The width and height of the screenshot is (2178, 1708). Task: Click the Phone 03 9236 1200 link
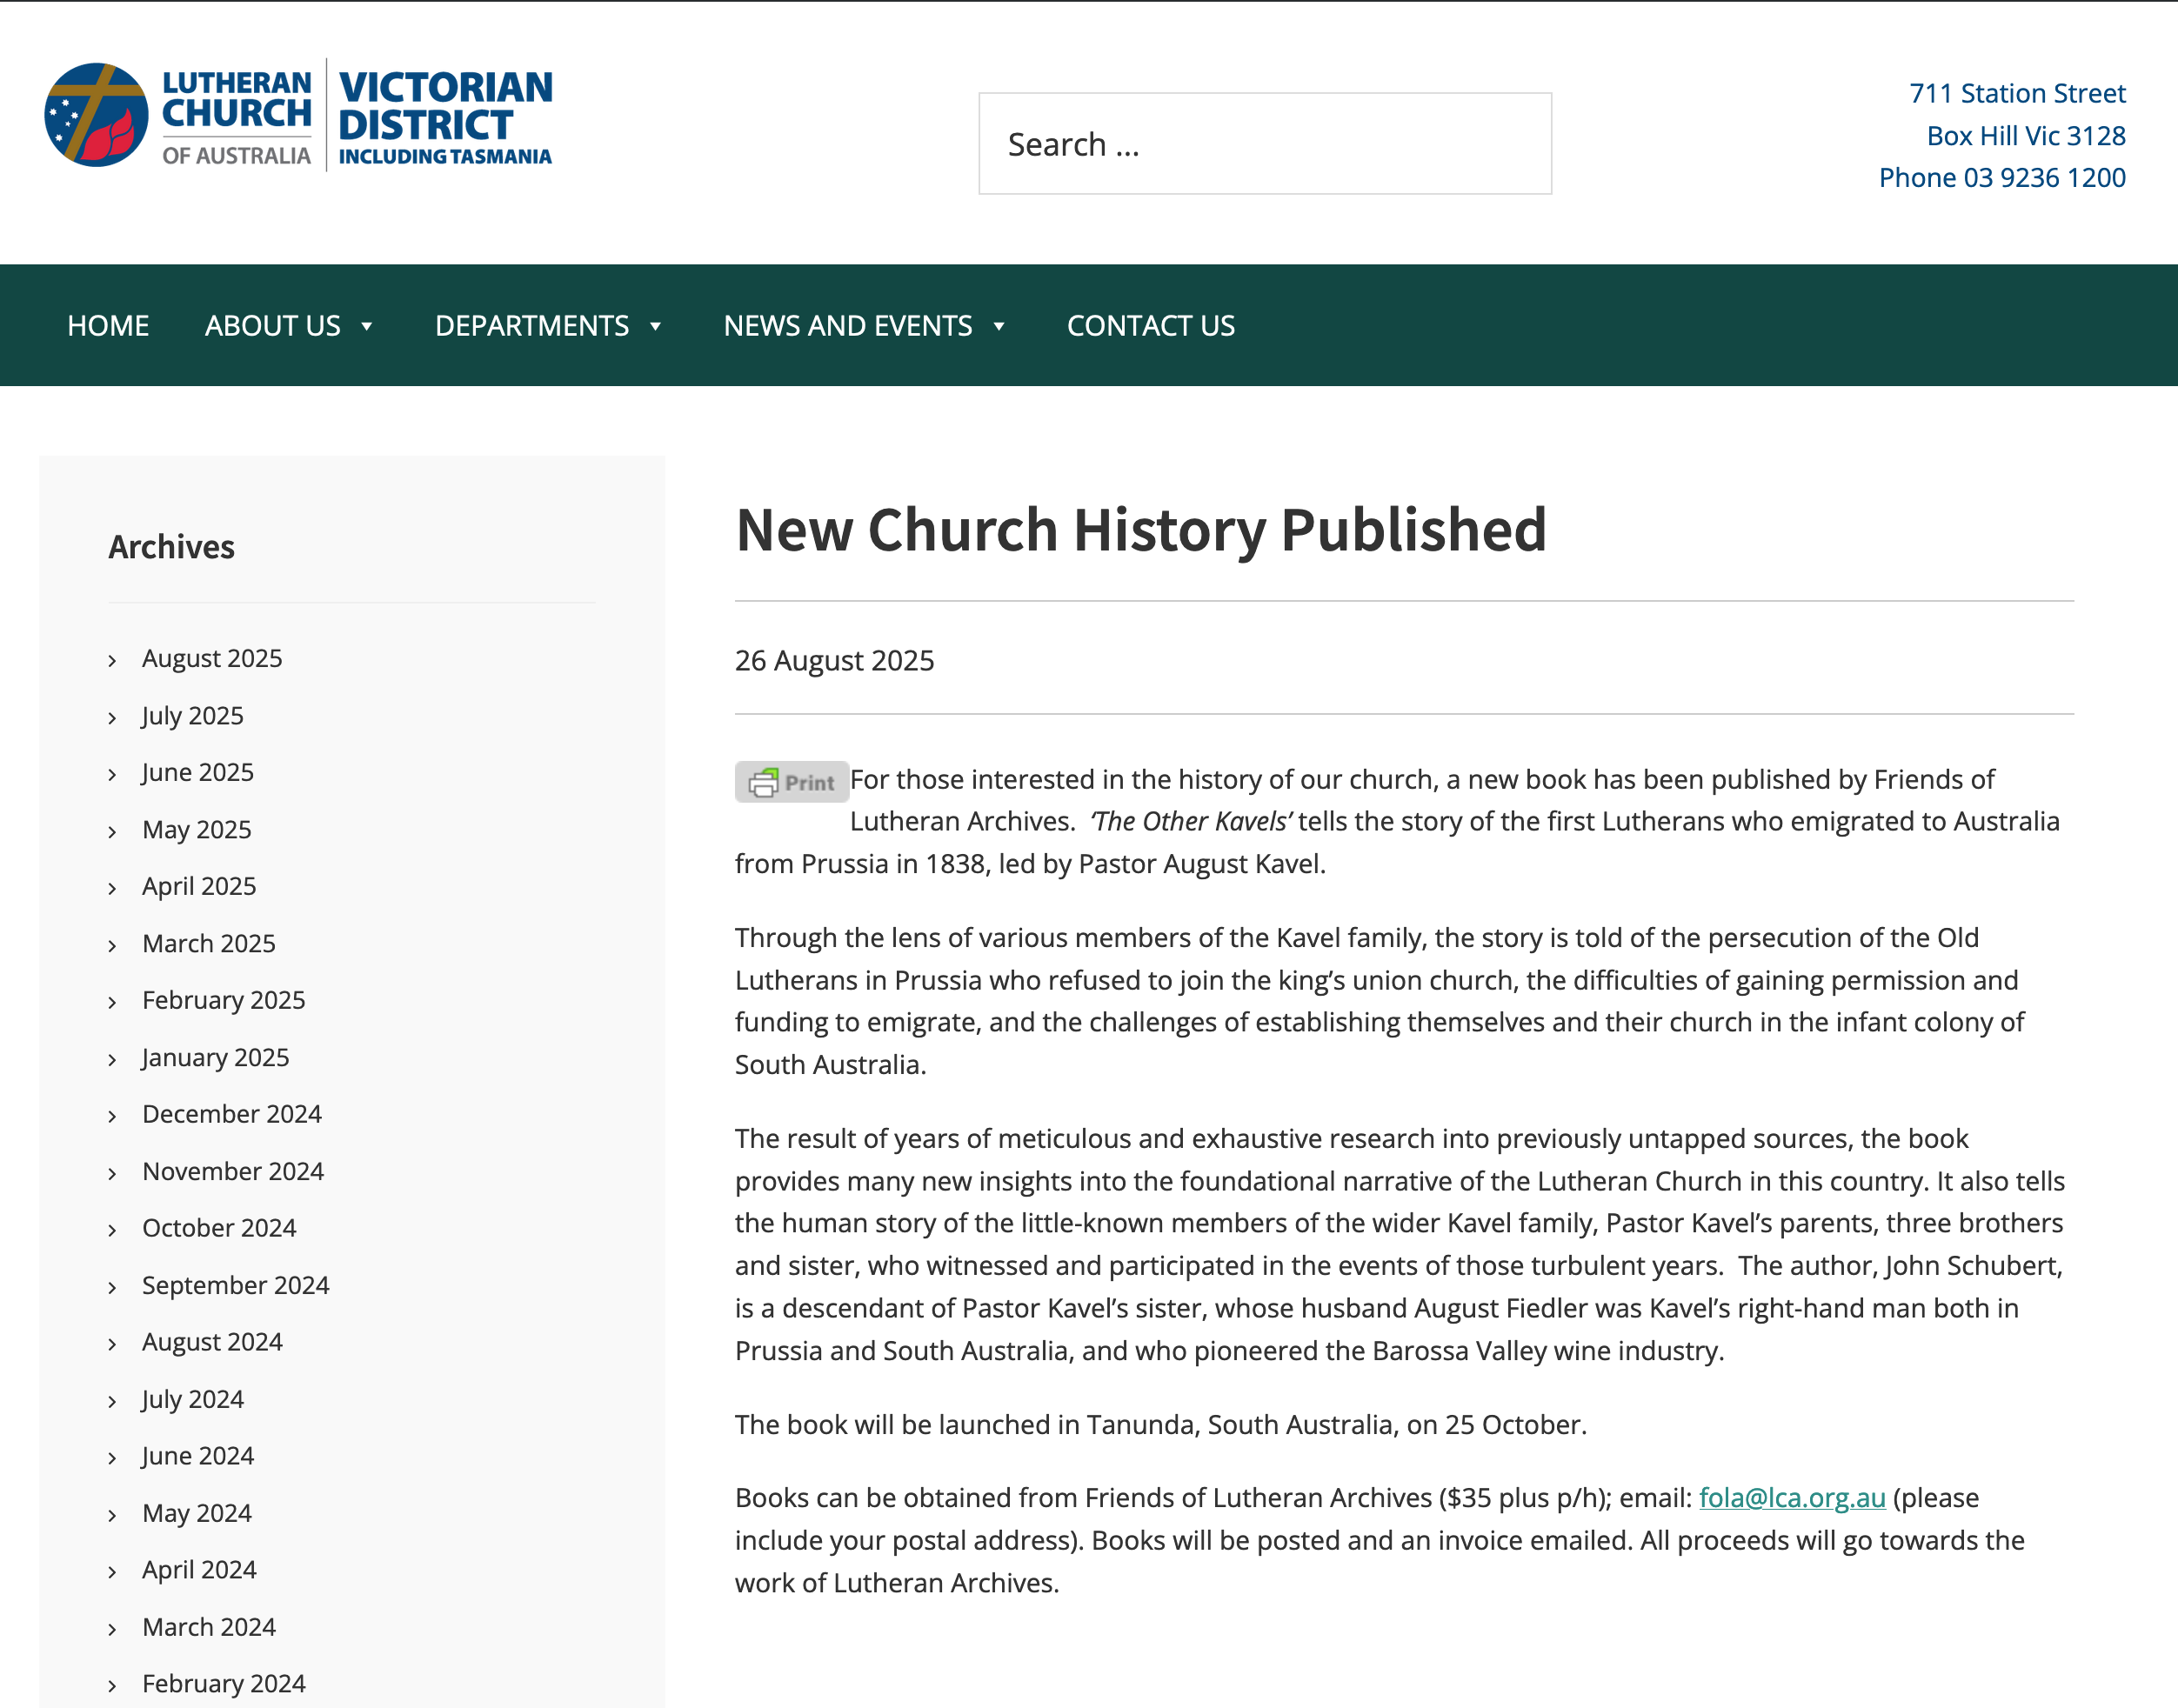(2001, 178)
